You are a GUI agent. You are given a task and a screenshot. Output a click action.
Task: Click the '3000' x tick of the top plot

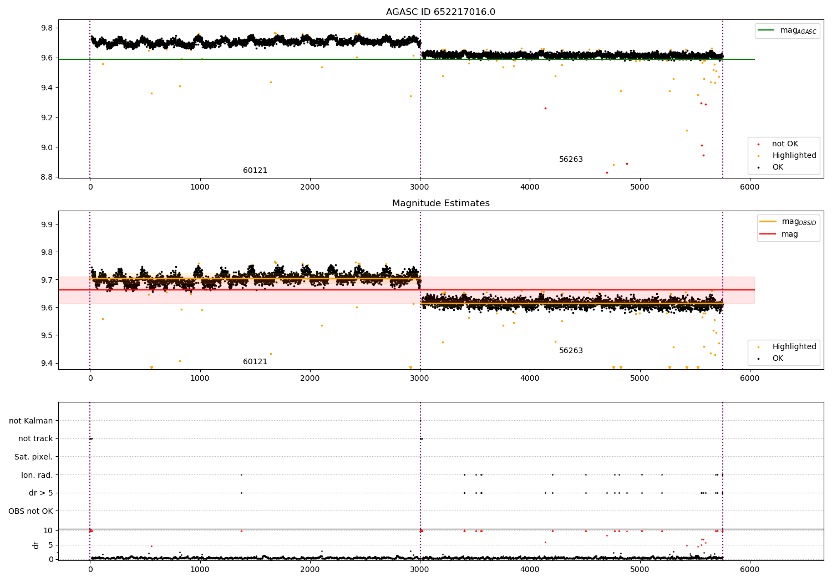420,187
